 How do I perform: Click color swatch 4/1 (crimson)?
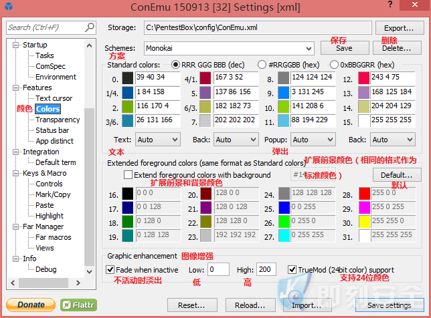[x=205, y=78]
